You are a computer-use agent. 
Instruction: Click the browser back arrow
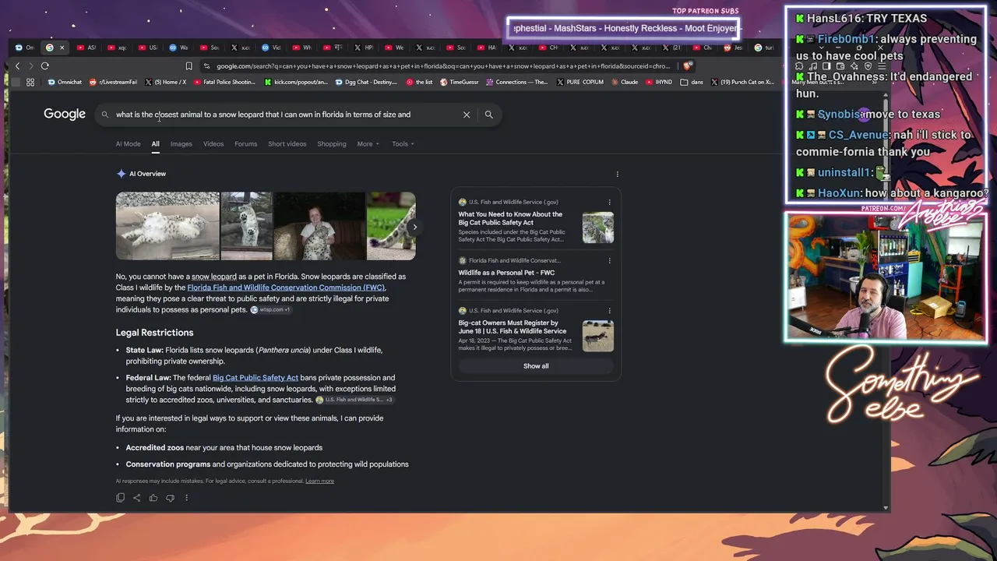[x=17, y=66]
